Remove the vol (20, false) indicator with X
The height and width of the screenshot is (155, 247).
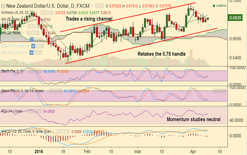click(x=37, y=33)
